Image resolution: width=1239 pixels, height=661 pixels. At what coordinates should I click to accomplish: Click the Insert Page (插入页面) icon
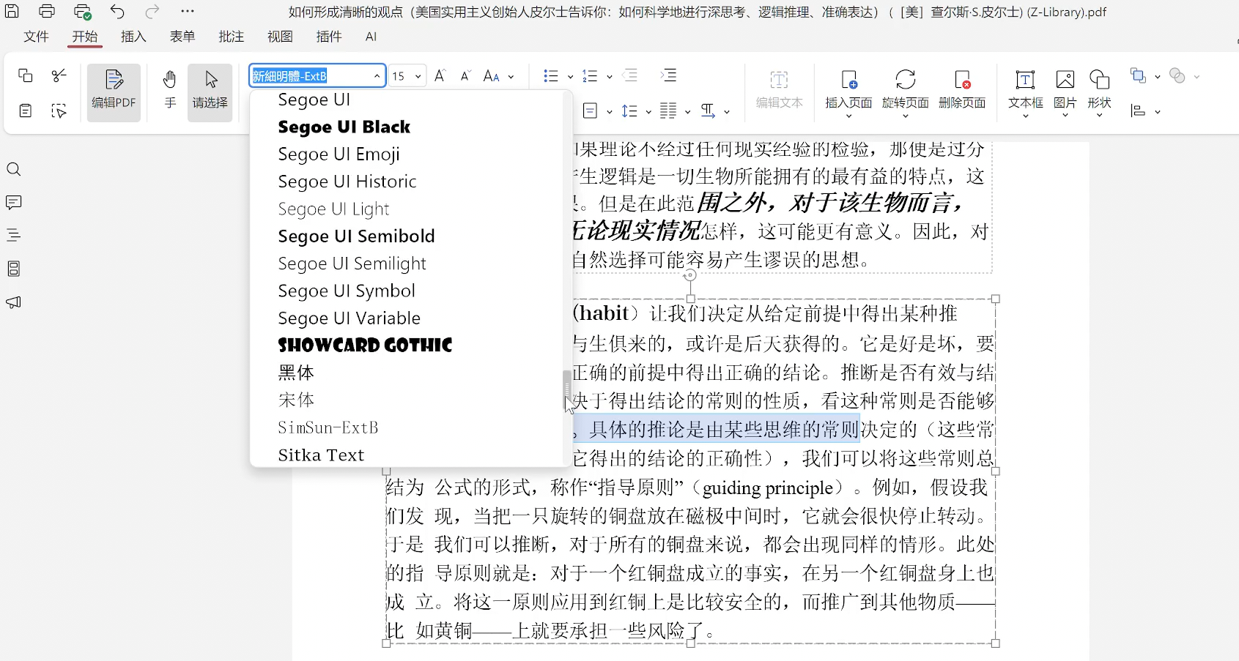[x=848, y=80]
